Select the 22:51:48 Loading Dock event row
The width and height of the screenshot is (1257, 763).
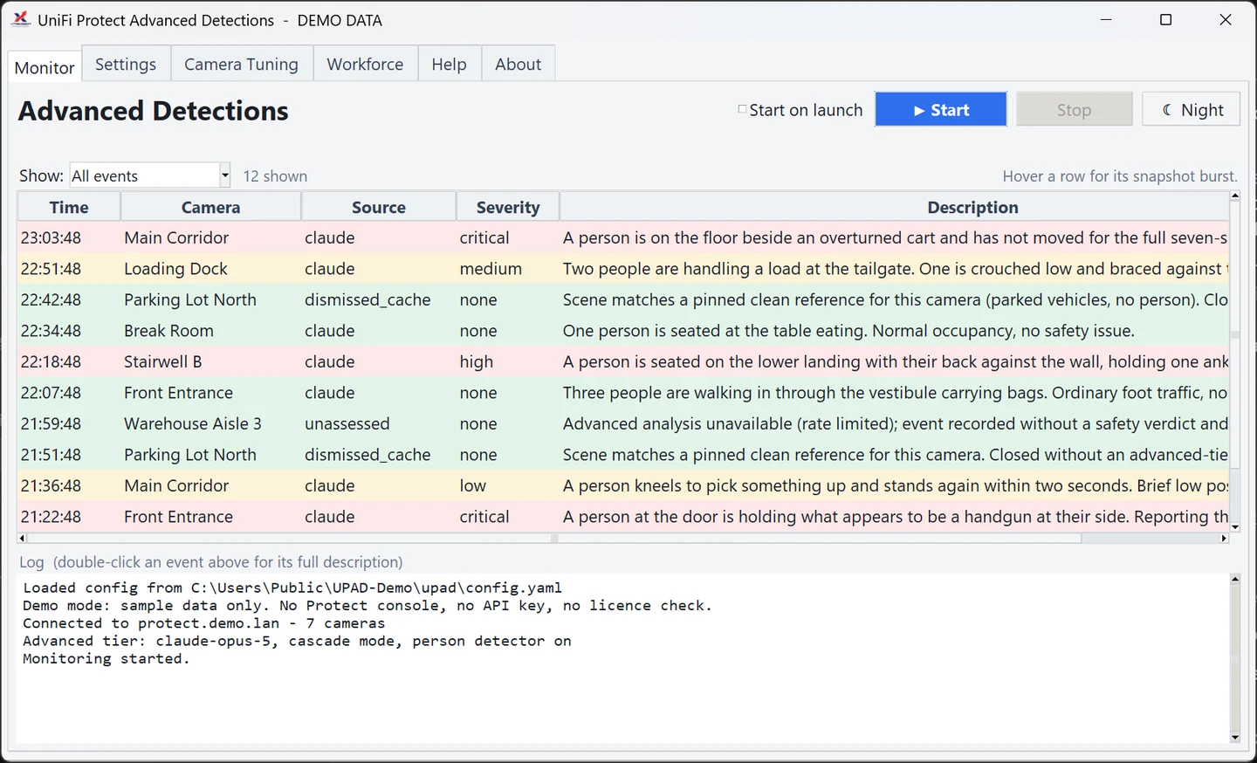623,269
